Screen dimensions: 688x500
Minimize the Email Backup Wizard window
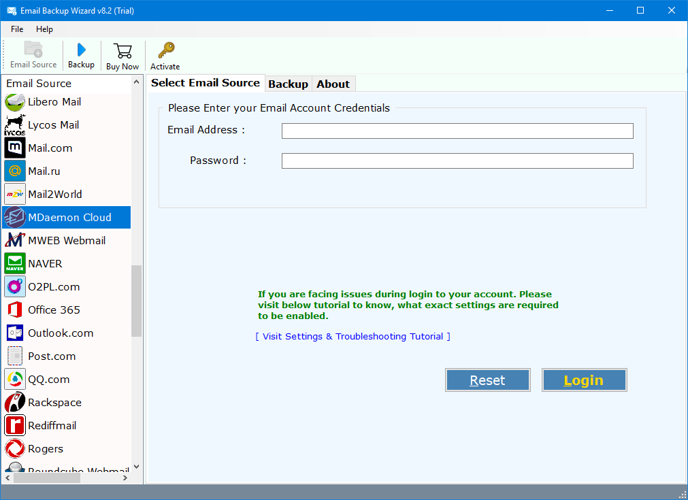click(610, 10)
